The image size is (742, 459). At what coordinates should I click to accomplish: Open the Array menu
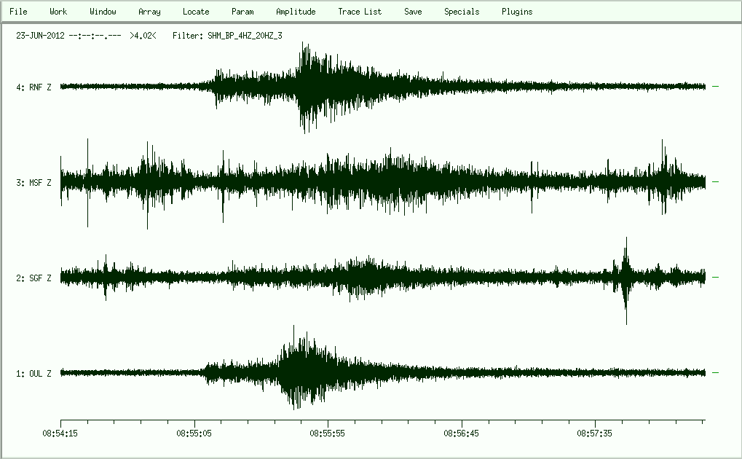(x=149, y=12)
